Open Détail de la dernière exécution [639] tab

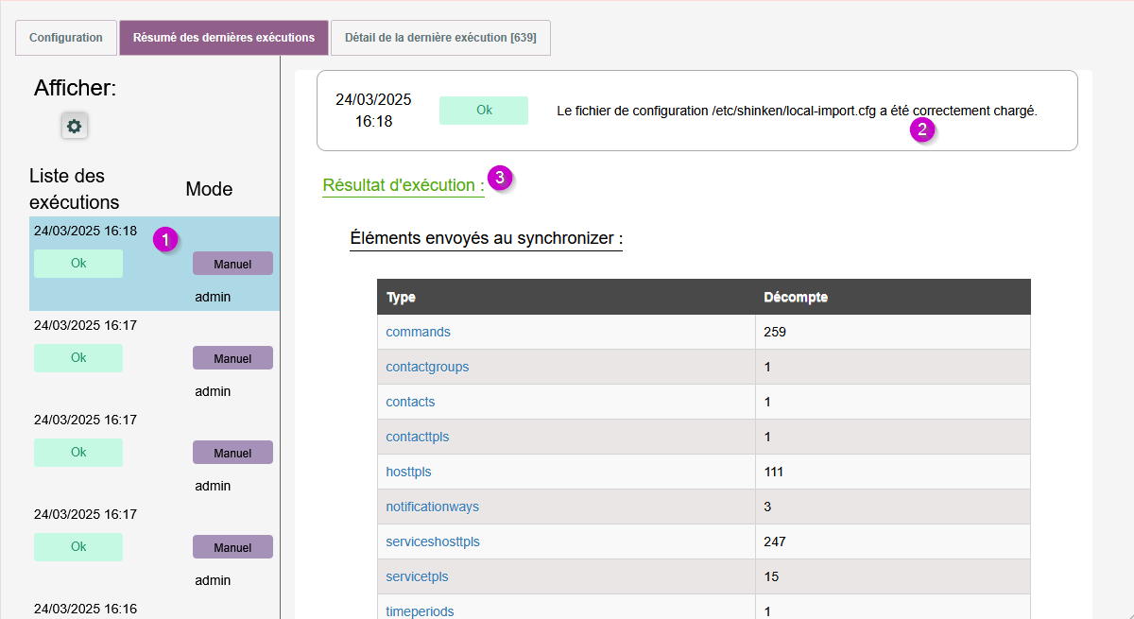(x=440, y=38)
